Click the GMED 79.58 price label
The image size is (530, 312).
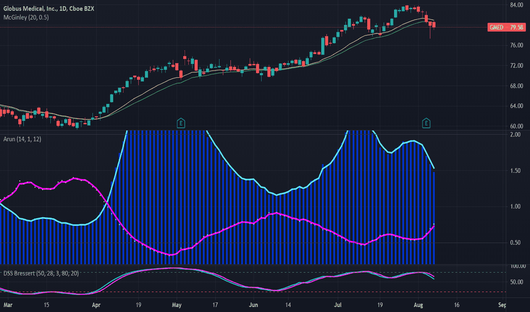[x=506, y=27]
